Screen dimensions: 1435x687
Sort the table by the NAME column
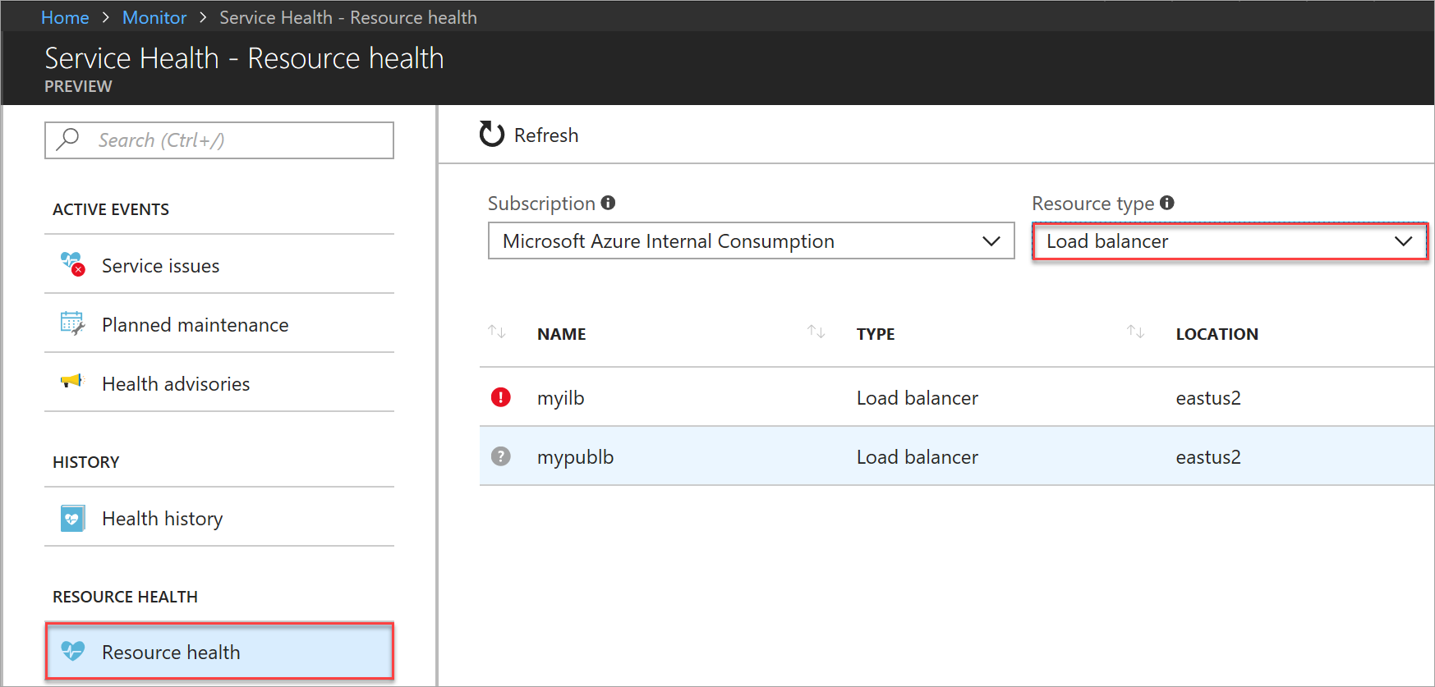click(x=562, y=334)
